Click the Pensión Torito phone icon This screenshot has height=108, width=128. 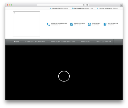(73, 8)
